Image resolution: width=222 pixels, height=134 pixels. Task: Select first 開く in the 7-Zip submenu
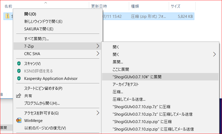point(160,47)
